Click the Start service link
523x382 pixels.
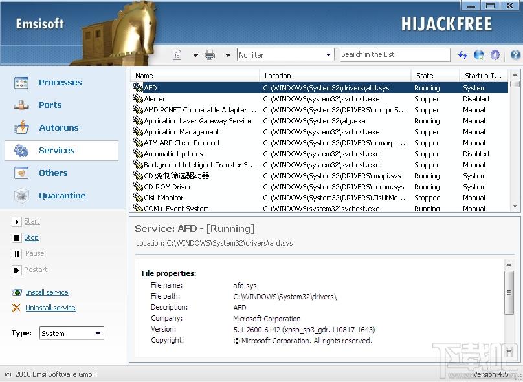coord(32,221)
